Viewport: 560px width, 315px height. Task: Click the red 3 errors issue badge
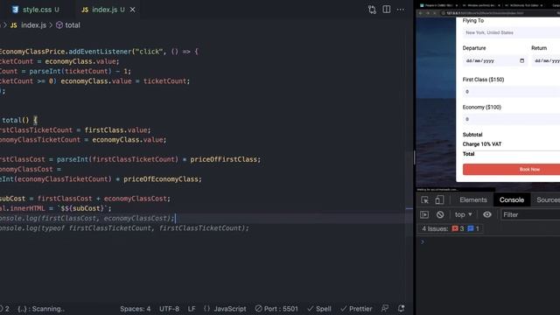pos(458,228)
